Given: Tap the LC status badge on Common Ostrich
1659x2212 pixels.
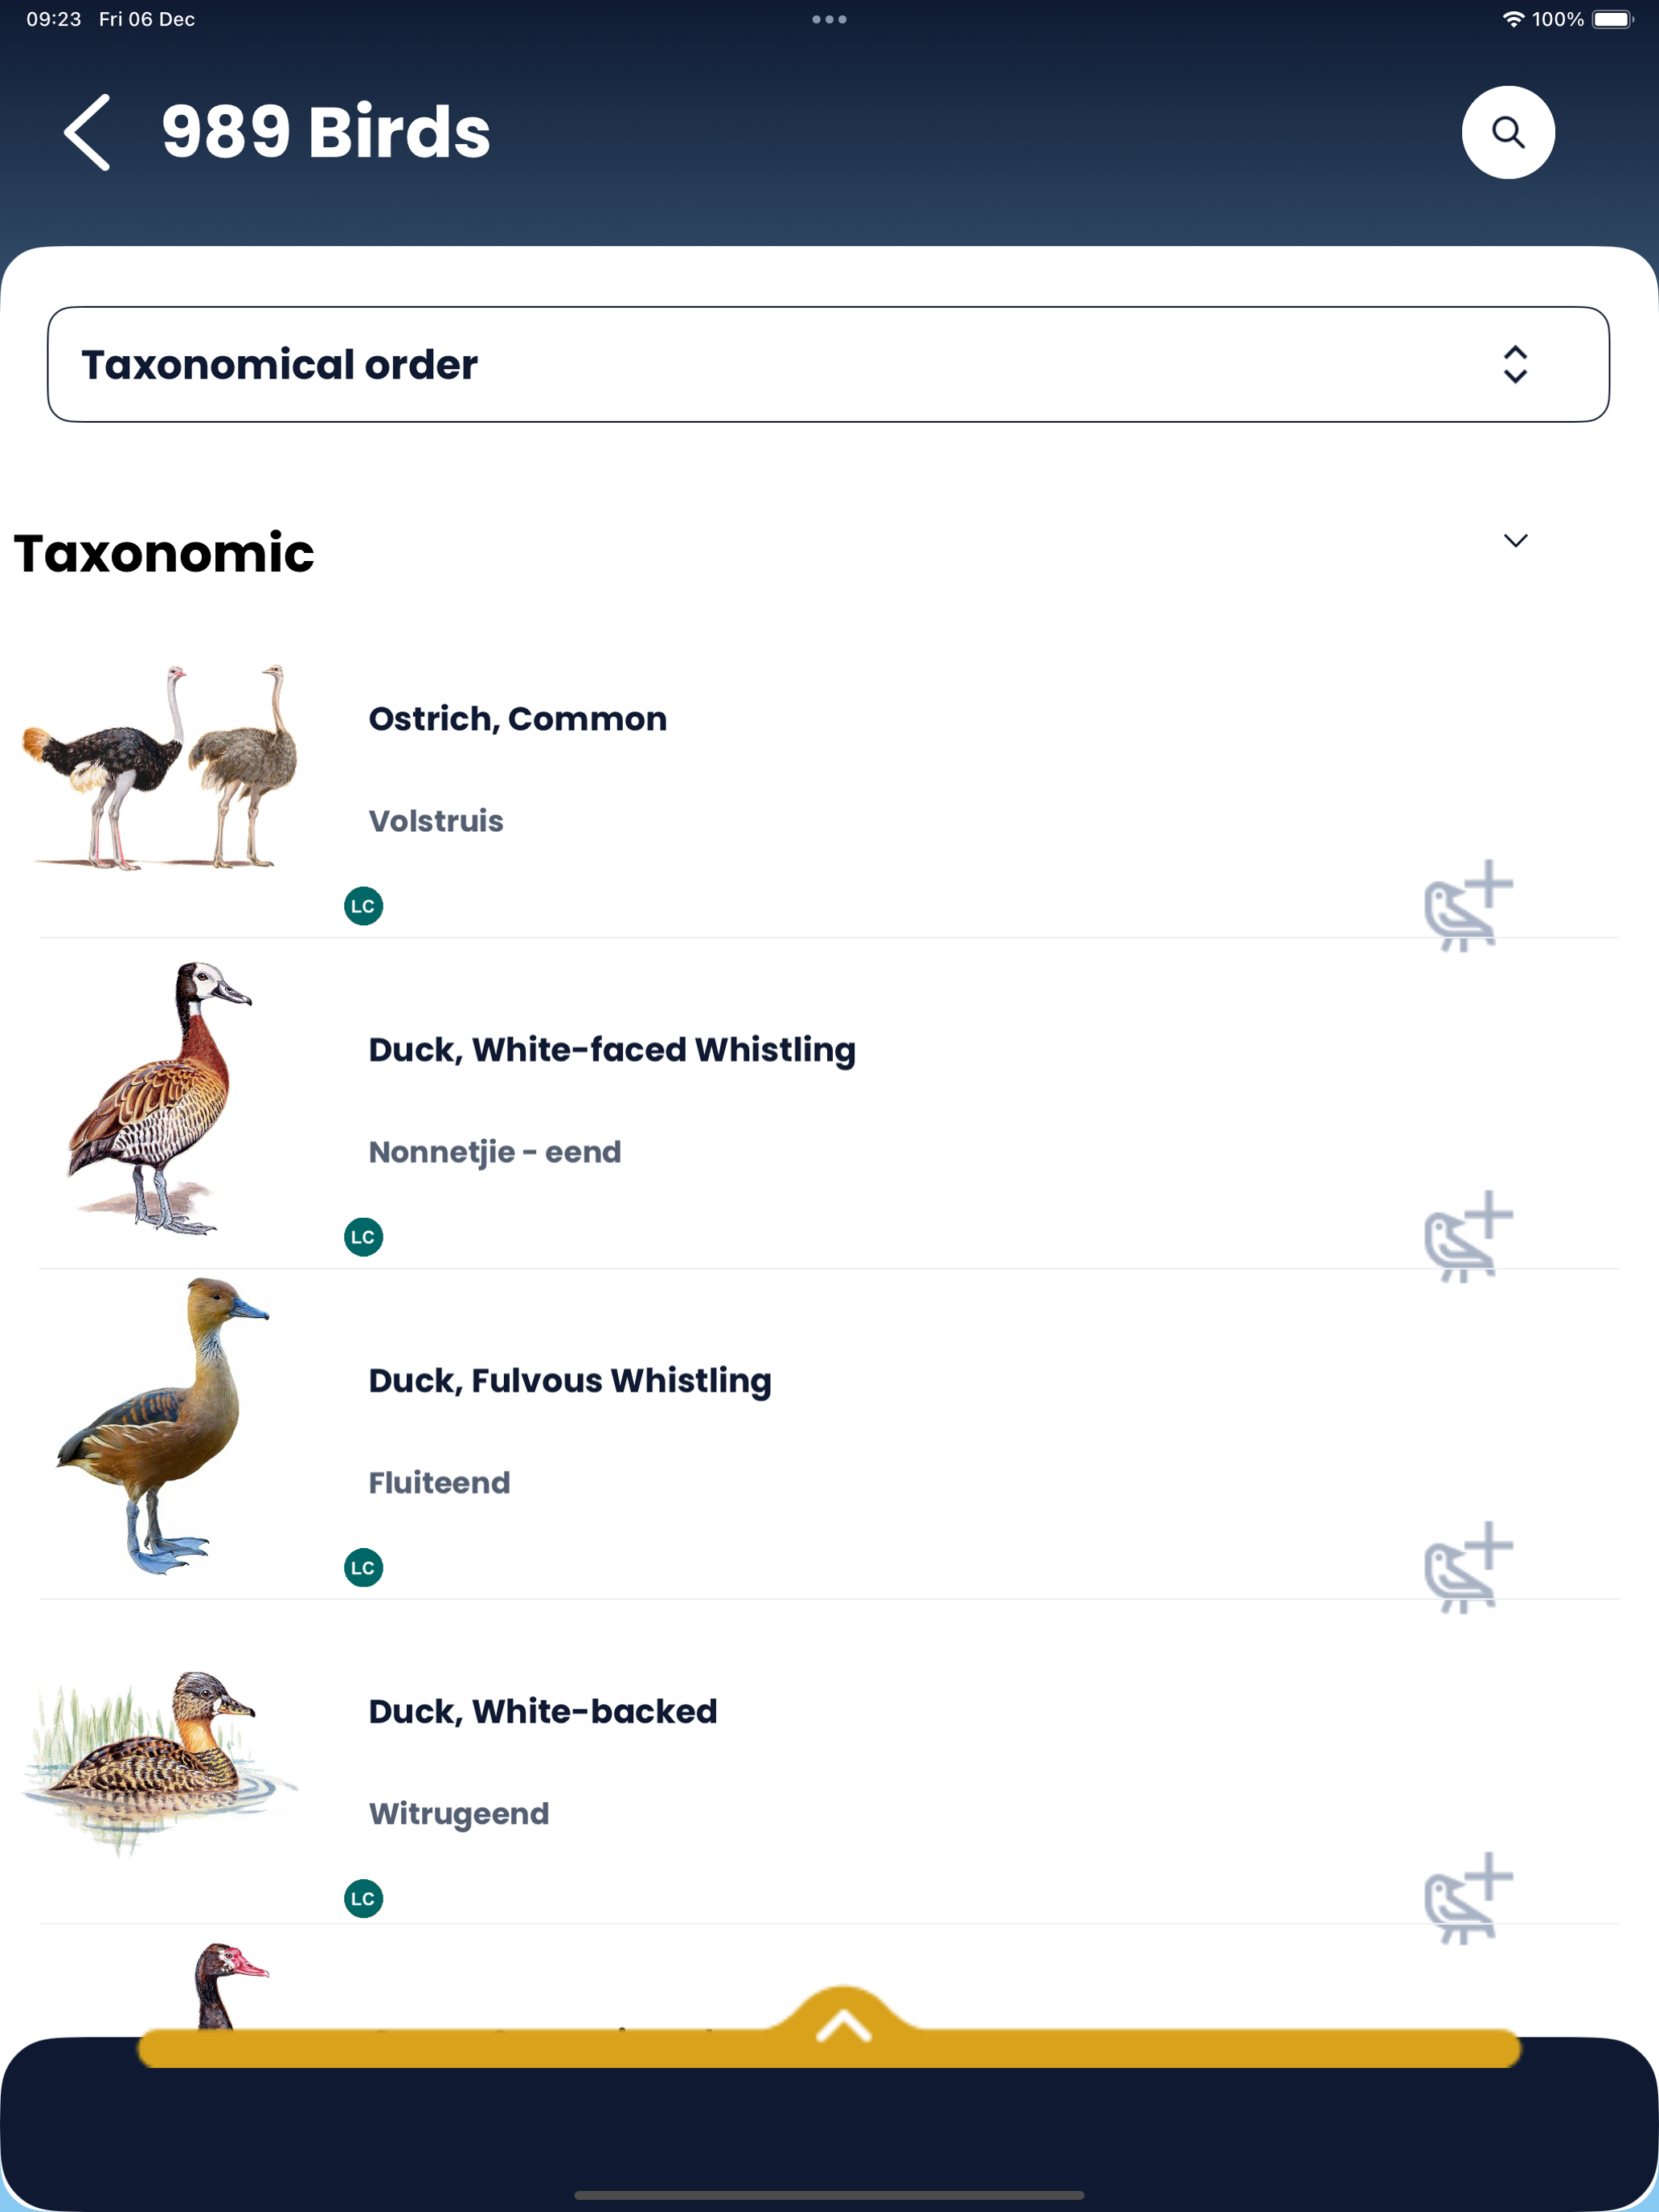Looking at the screenshot, I should coord(363,905).
